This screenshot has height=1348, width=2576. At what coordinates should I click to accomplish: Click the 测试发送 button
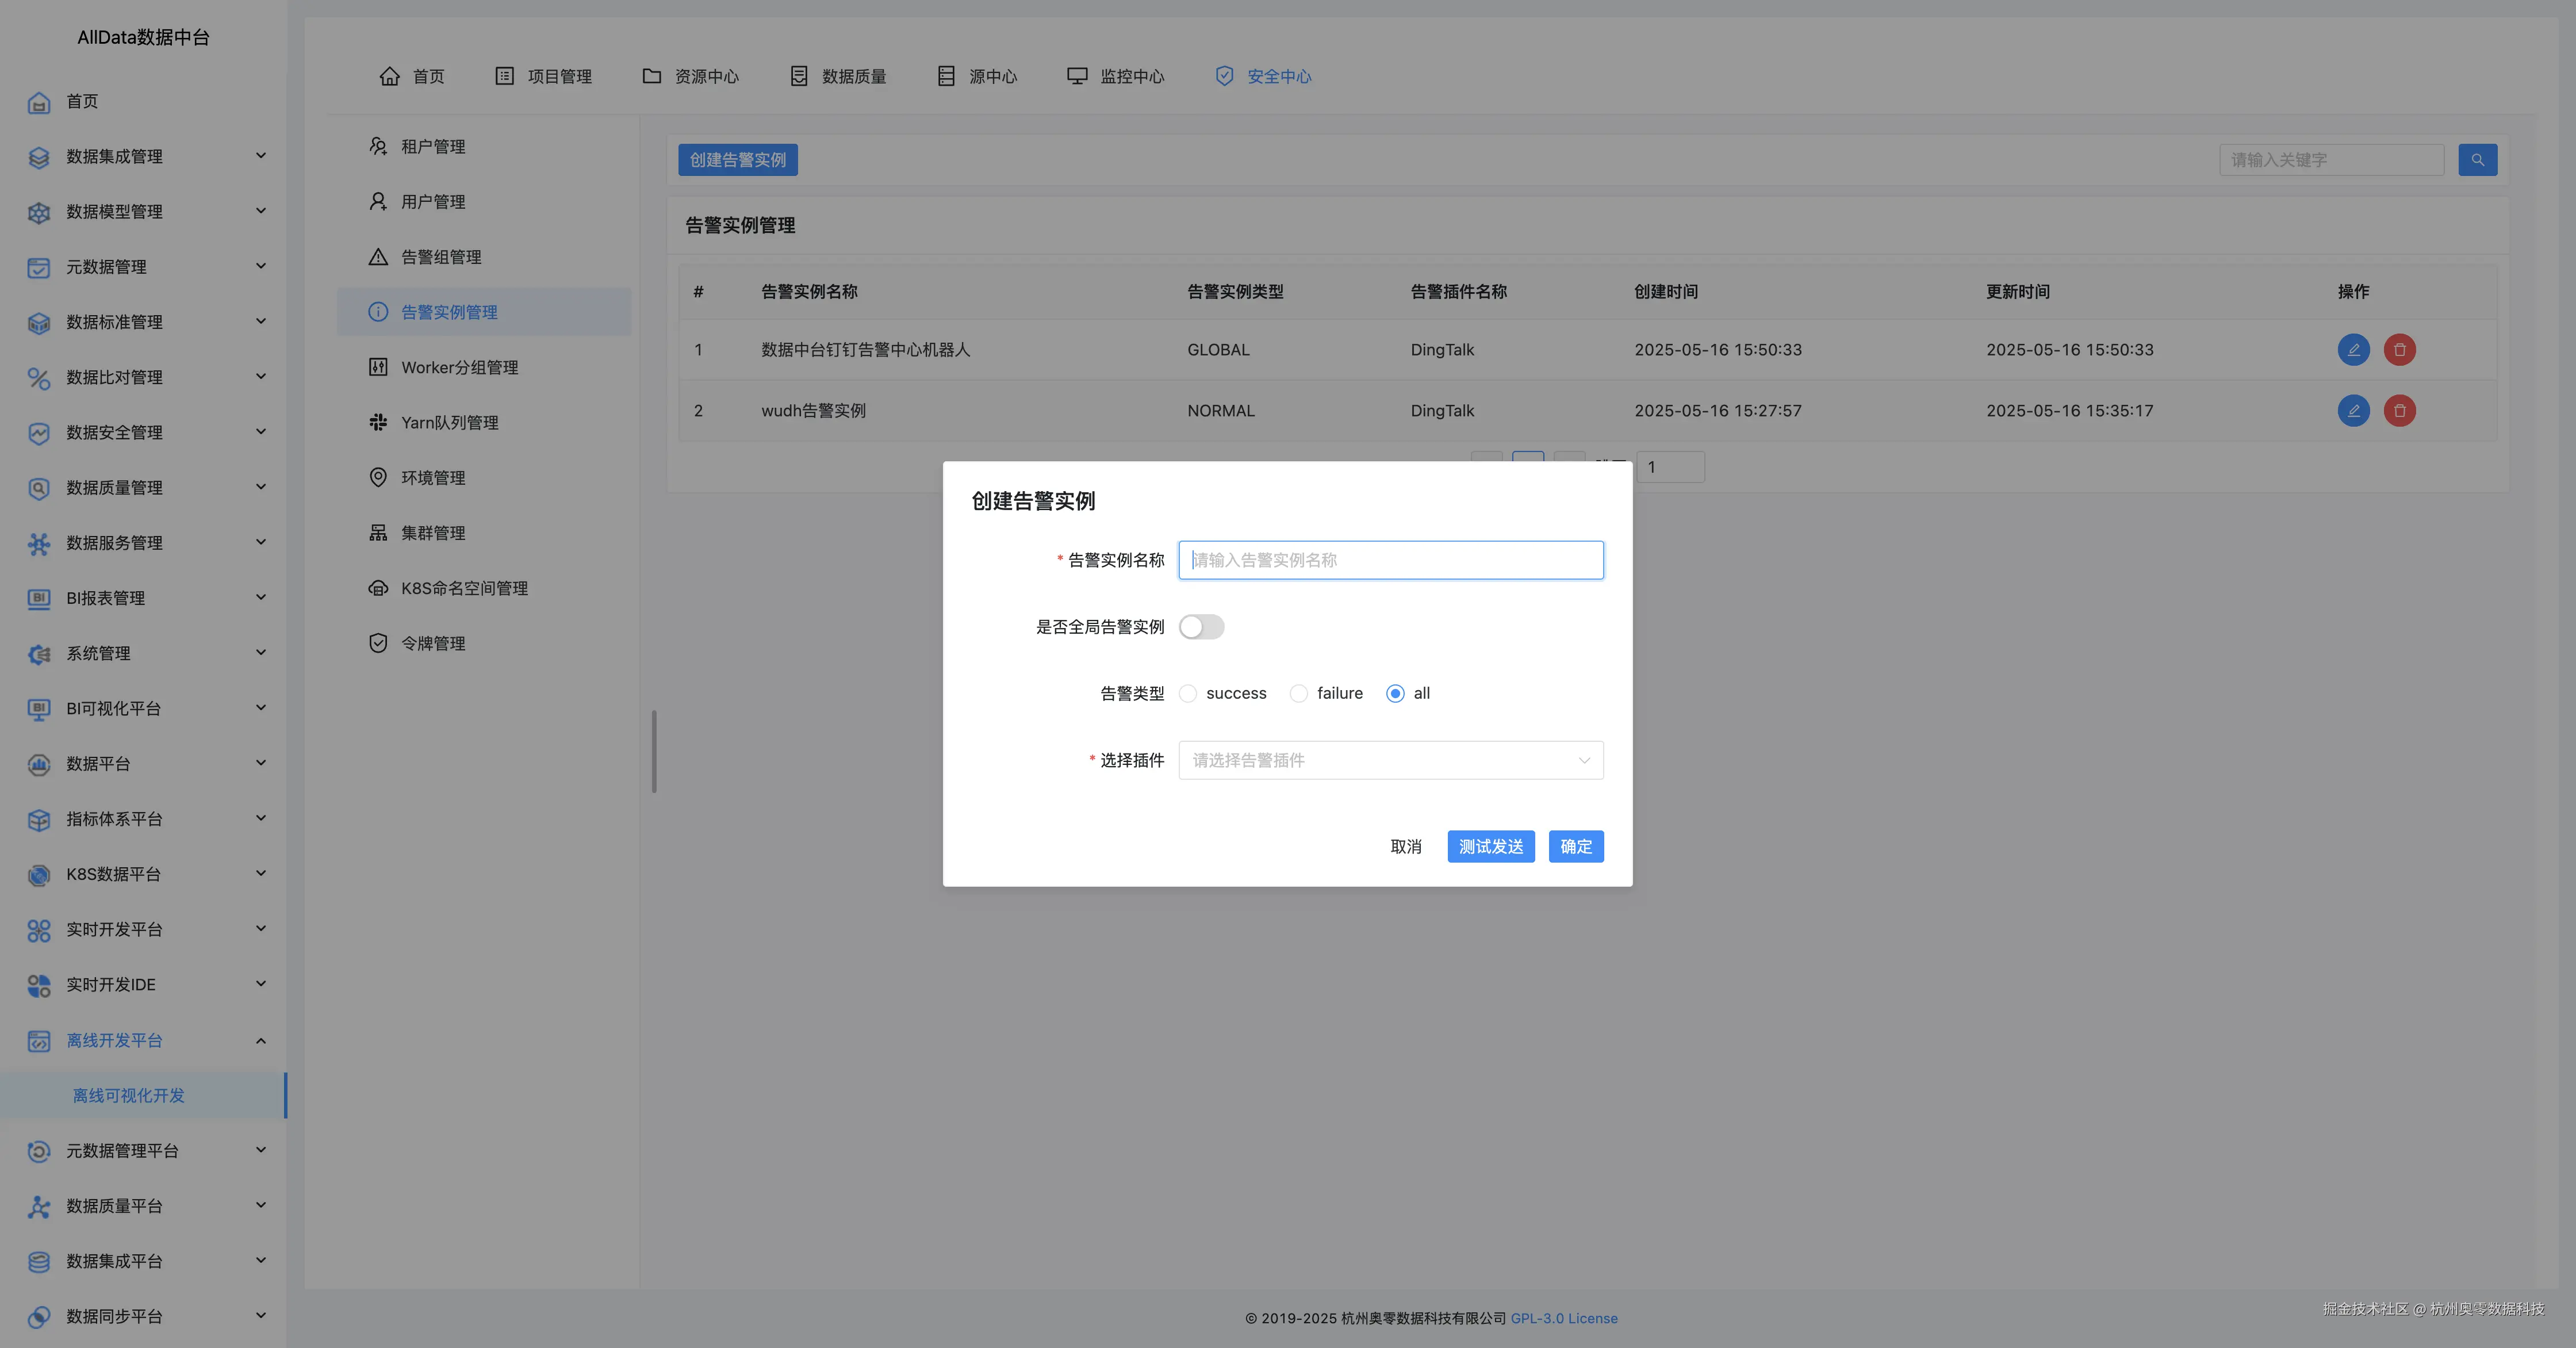[1490, 846]
